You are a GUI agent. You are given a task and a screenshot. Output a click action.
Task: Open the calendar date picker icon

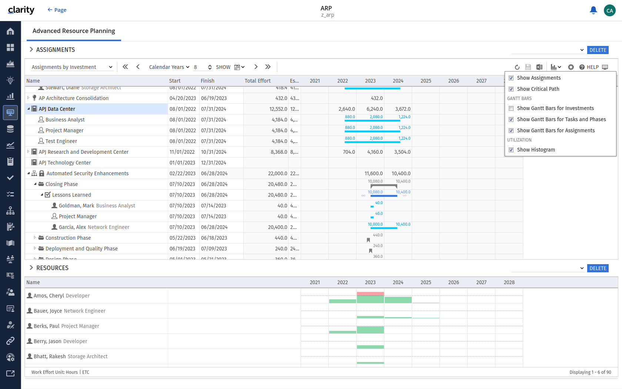[x=239, y=67]
